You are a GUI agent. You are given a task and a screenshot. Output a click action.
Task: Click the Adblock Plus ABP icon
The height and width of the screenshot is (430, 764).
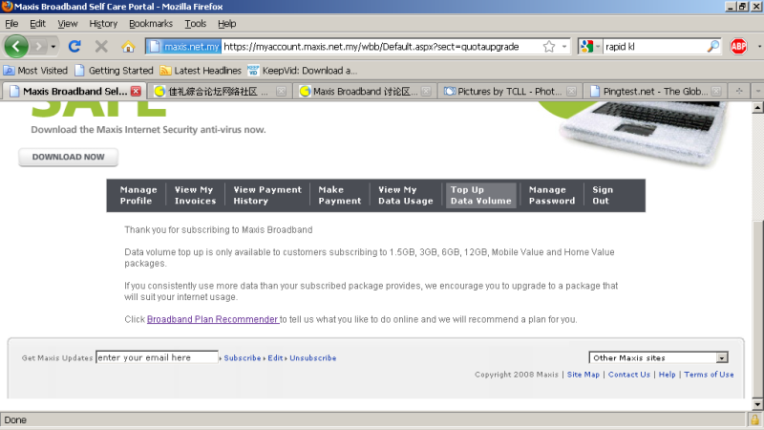[x=738, y=46]
